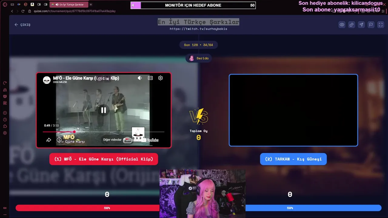Open the twitch.tv/surhaybakis link
The image size is (388, 218).
coord(198,29)
